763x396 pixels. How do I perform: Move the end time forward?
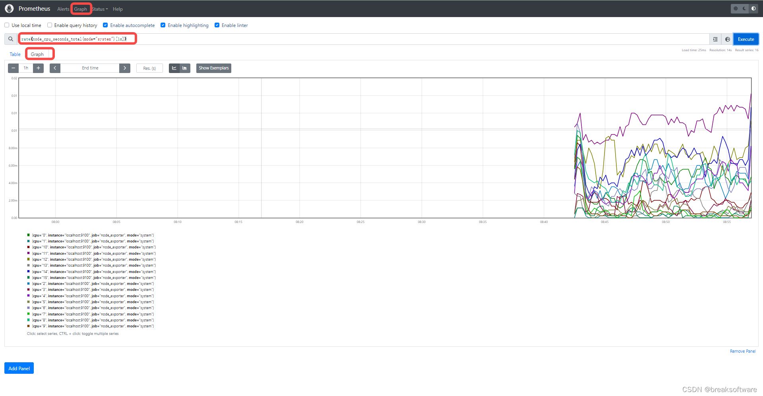tap(125, 68)
